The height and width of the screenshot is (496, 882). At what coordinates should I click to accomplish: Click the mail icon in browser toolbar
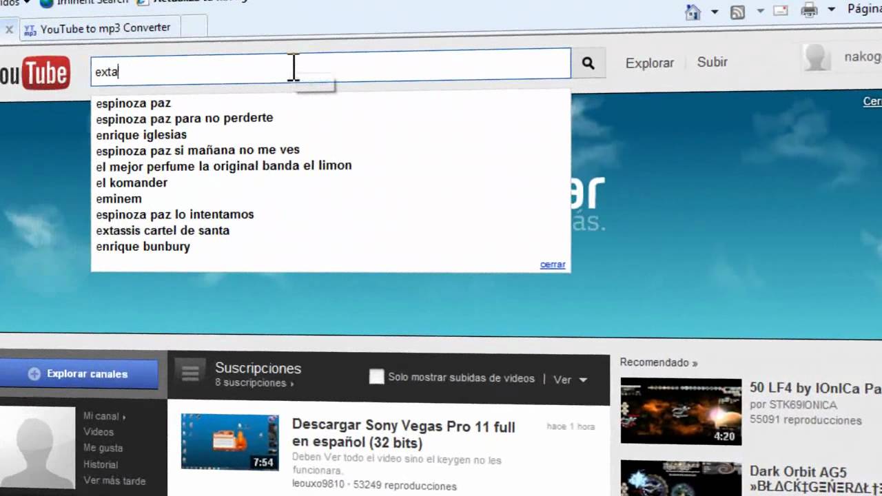coord(780,10)
